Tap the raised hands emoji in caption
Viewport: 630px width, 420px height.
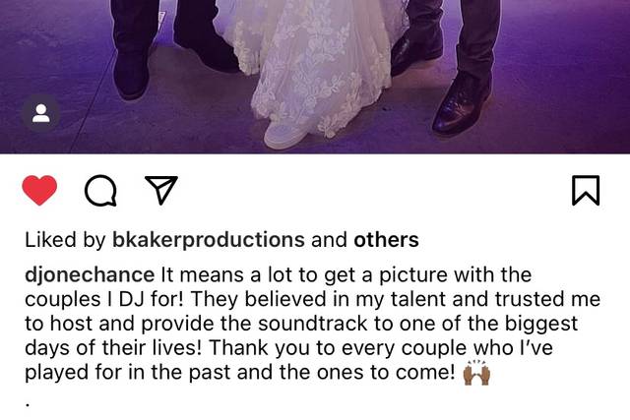click(x=476, y=372)
